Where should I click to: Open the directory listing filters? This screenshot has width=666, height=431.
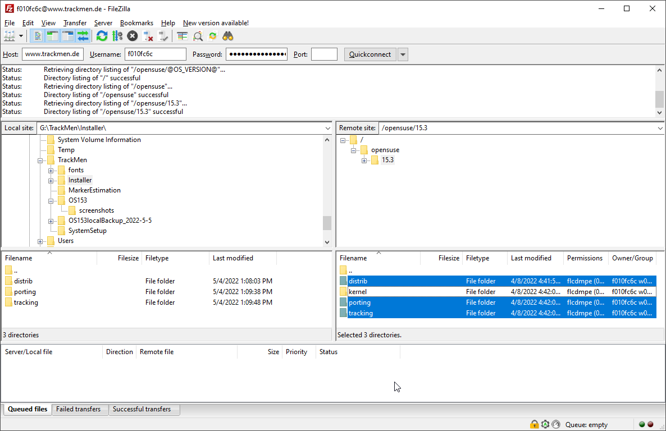(197, 35)
